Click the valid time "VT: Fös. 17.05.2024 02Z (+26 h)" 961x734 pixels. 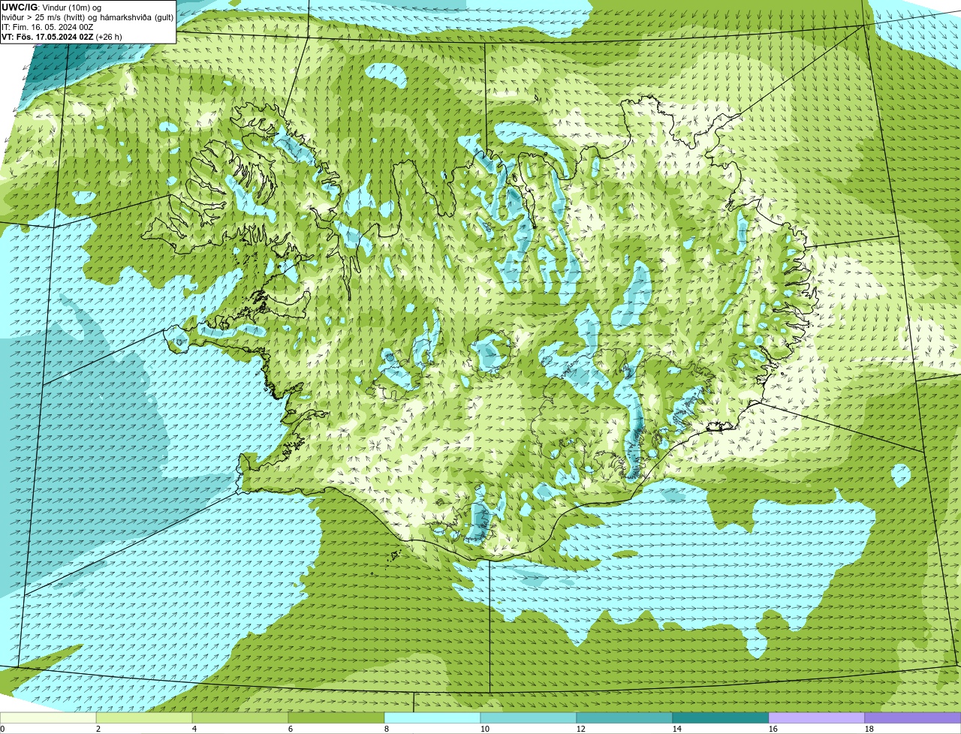[x=62, y=37]
